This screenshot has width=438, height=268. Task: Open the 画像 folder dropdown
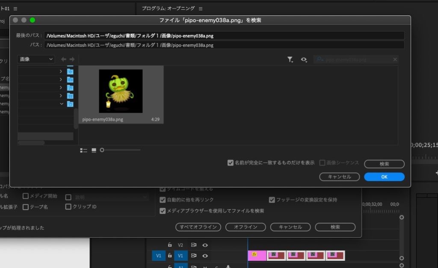[x=36, y=59]
